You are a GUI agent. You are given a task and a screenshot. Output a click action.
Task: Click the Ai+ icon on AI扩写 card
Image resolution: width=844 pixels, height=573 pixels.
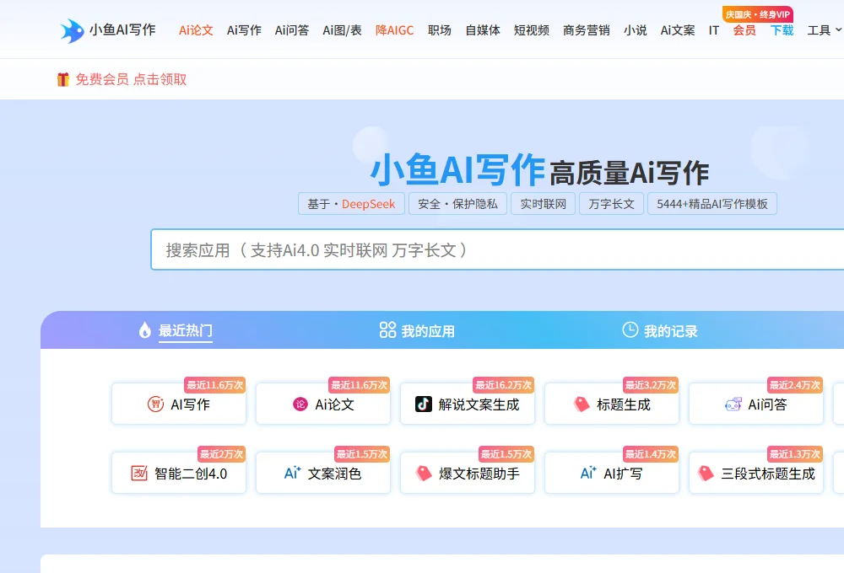coord(588,473)
